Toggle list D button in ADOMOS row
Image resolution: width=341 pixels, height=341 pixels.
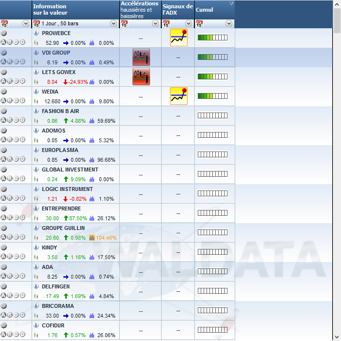[22, 140]
